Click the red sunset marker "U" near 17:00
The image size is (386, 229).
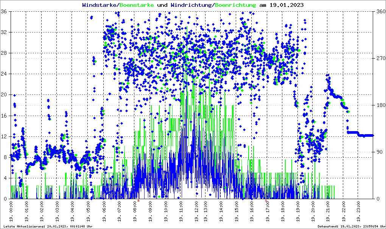tap(266, 201)
